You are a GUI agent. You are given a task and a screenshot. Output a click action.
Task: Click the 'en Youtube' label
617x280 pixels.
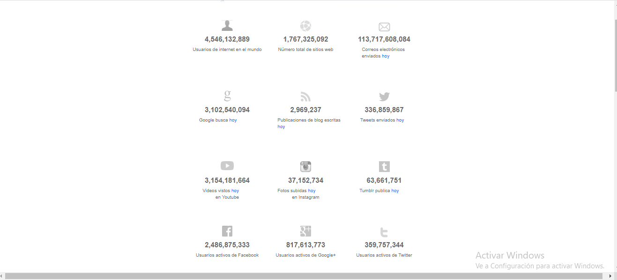(227, 197)
